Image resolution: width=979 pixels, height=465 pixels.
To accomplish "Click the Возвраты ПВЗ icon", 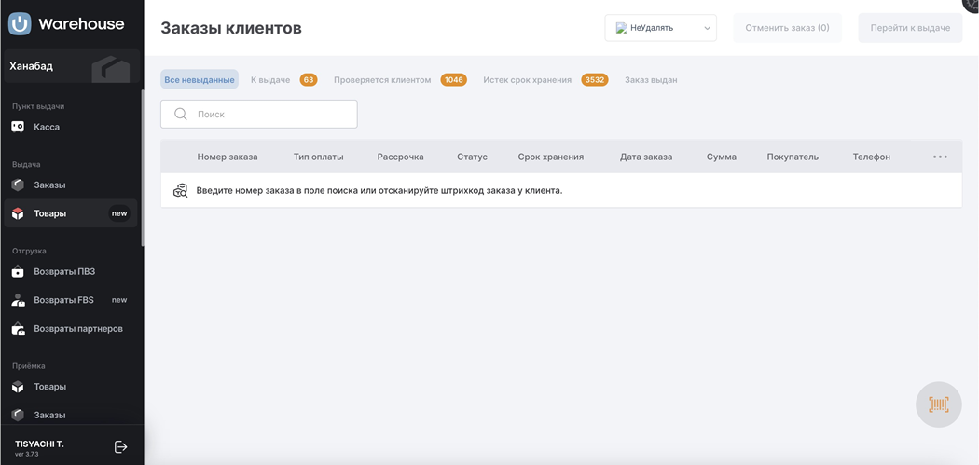I will [18, 271].
